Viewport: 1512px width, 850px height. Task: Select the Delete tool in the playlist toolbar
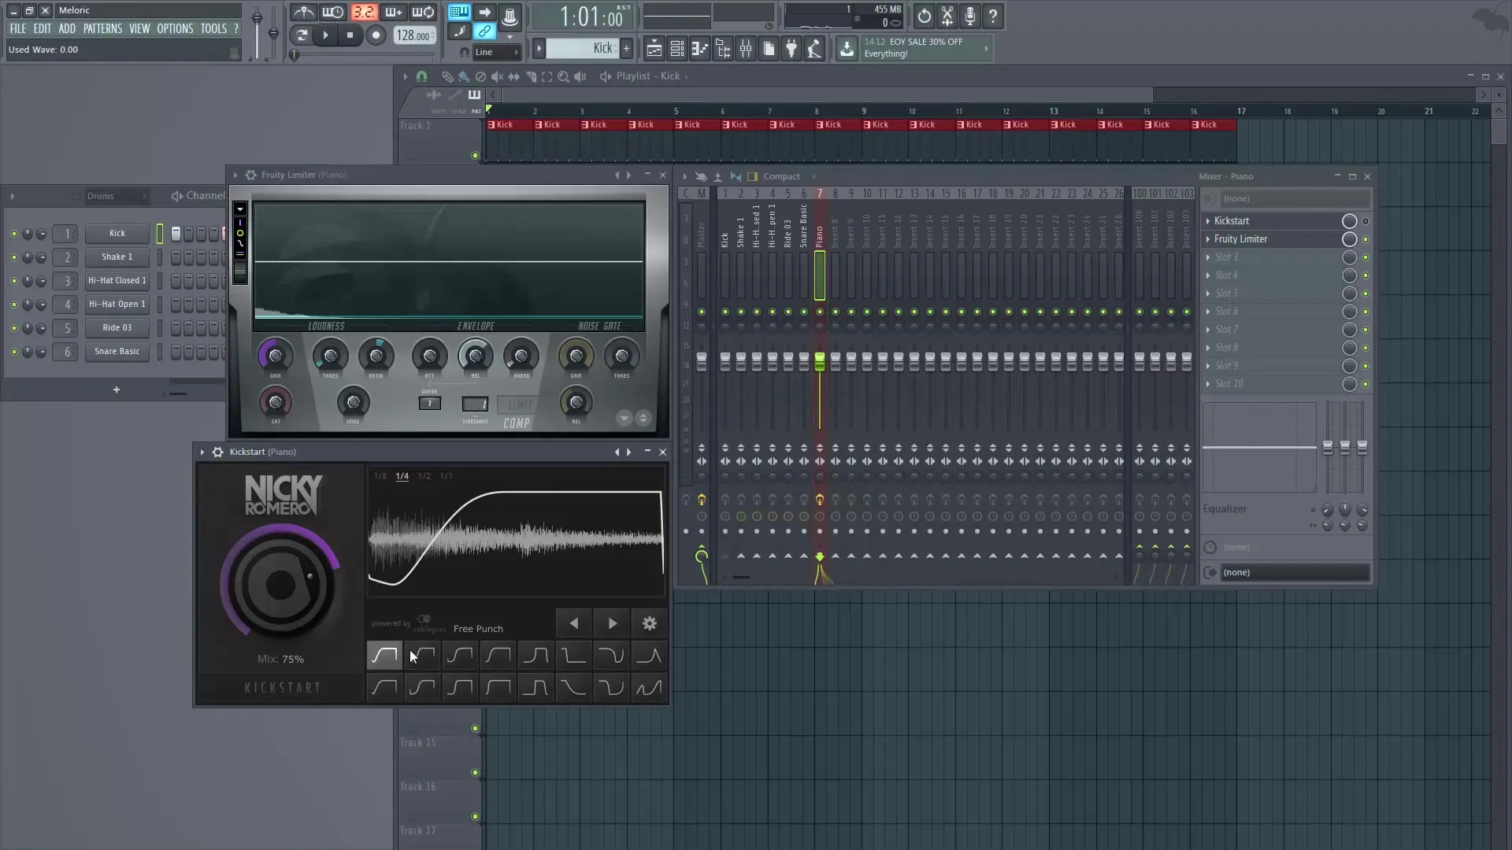click(x=480, y=76)
